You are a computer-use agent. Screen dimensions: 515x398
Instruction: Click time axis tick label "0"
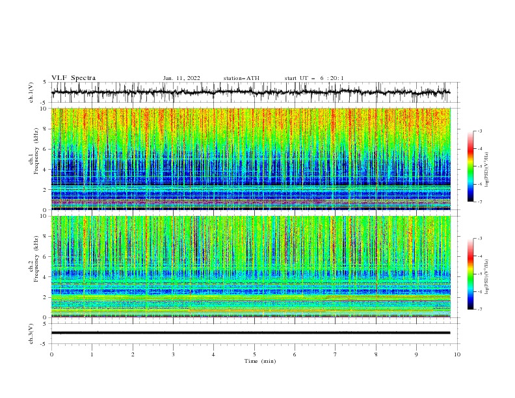click(x=51, y=354)
